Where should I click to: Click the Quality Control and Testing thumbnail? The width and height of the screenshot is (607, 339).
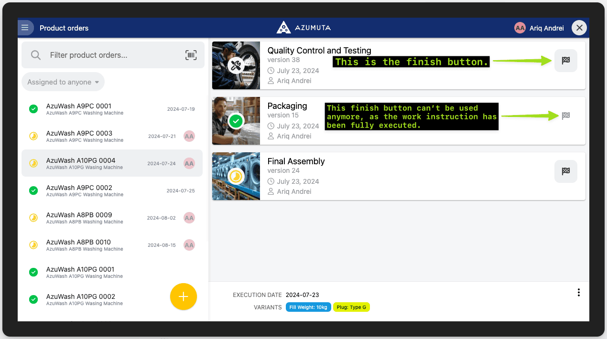point(236,65)
